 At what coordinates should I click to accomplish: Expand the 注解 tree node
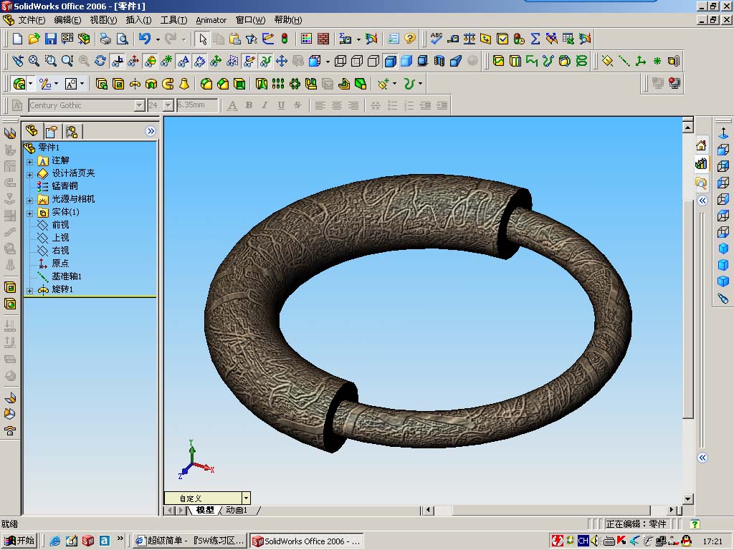(x=29, y=162)
